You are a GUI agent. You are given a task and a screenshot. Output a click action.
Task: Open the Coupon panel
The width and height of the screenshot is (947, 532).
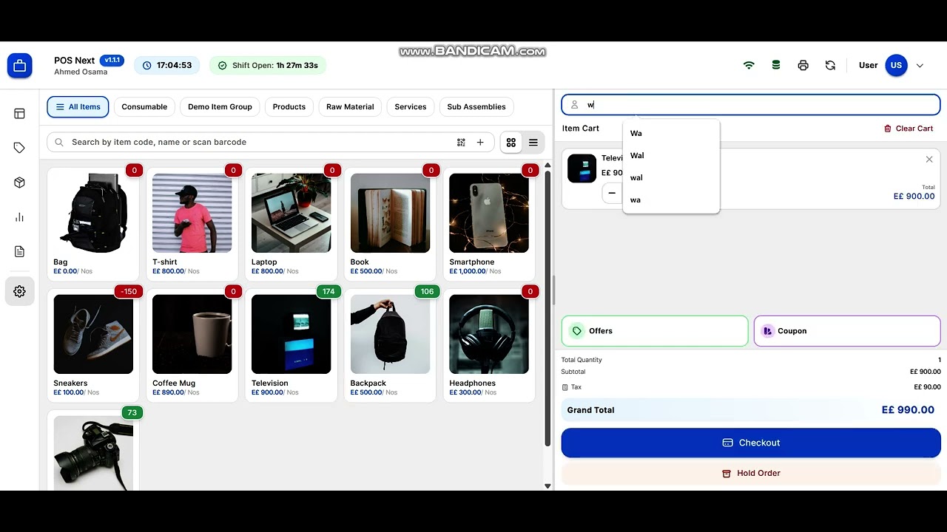pyautogui.click(x=847, y=331)
